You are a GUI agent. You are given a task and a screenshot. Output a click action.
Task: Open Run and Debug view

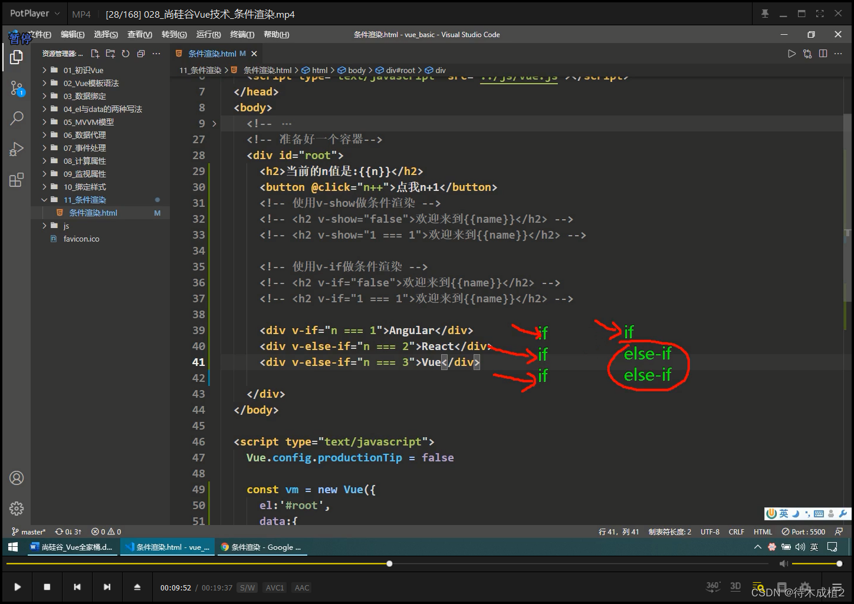click(17, 149)
